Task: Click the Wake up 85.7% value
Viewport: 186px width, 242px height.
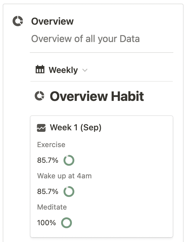Action: (48, 192)
